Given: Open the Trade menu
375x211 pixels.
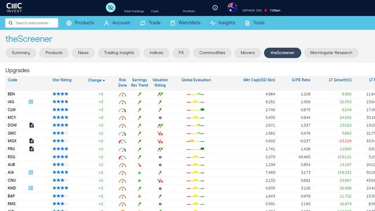Looking at the screenshot, I should (150, 23).
